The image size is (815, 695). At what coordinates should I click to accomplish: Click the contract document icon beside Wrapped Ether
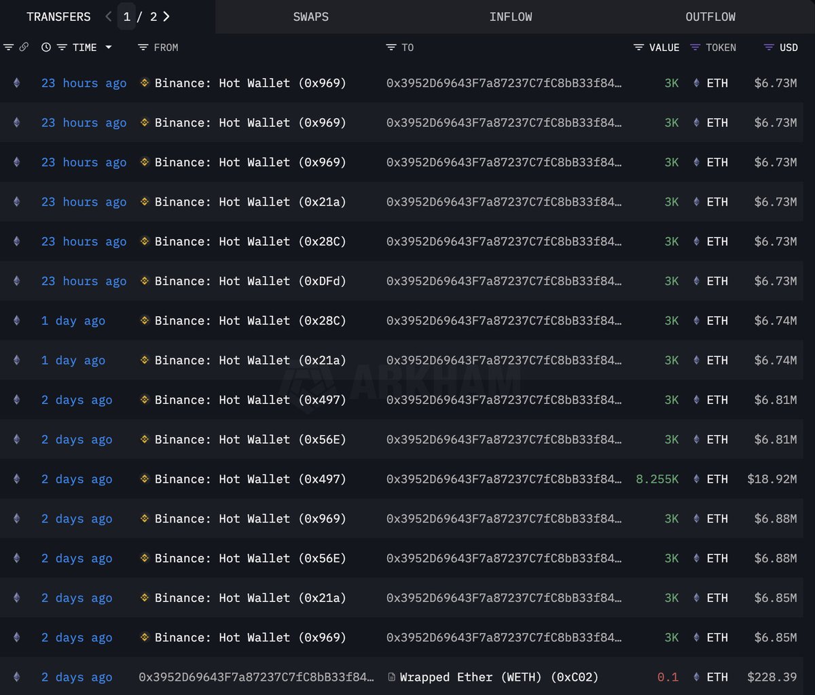392,677
